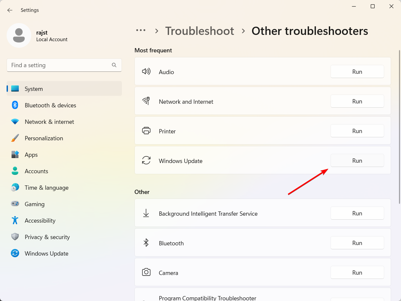Click the Accounts person icon in sidebar
This screenshot has width=401, height=301.
coord(15,171)
